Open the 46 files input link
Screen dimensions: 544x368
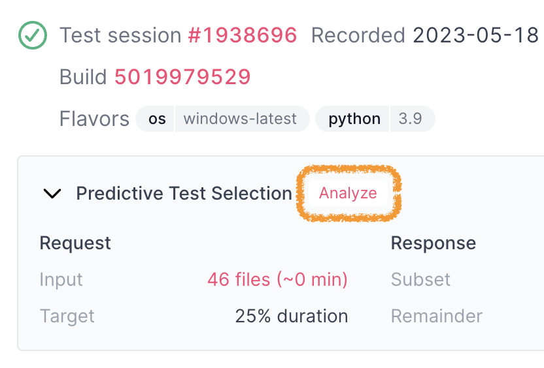point(277,279)
